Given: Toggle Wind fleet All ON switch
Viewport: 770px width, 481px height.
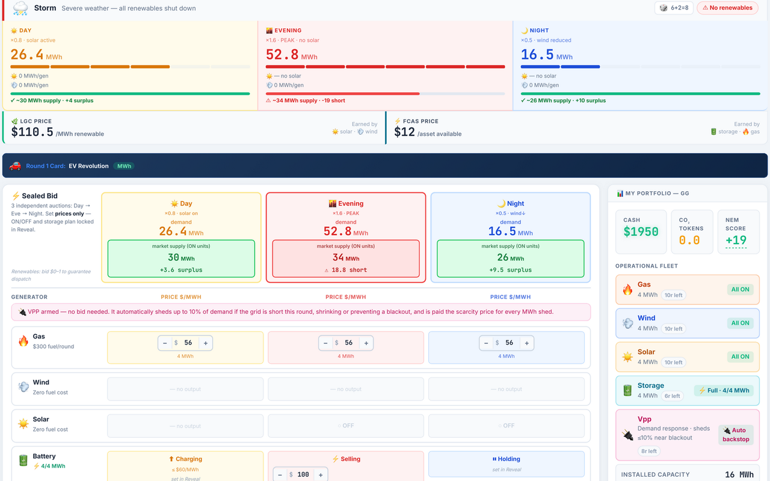Looking at the screenshot, I should (740, 323).
